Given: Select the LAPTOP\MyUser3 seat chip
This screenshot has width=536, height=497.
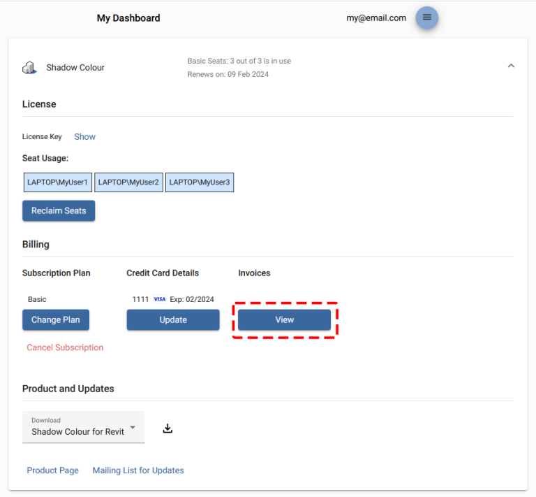Looking at the screenshot, I should 200,182.
